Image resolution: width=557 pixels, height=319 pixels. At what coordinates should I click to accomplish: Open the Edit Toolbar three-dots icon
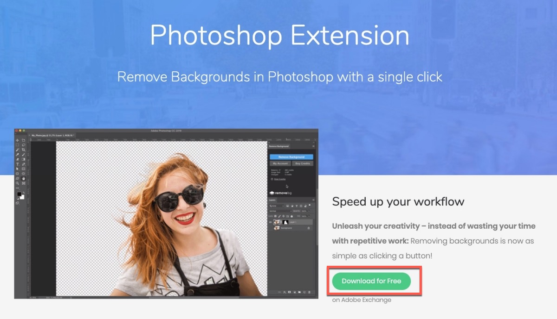coord(17,188)
